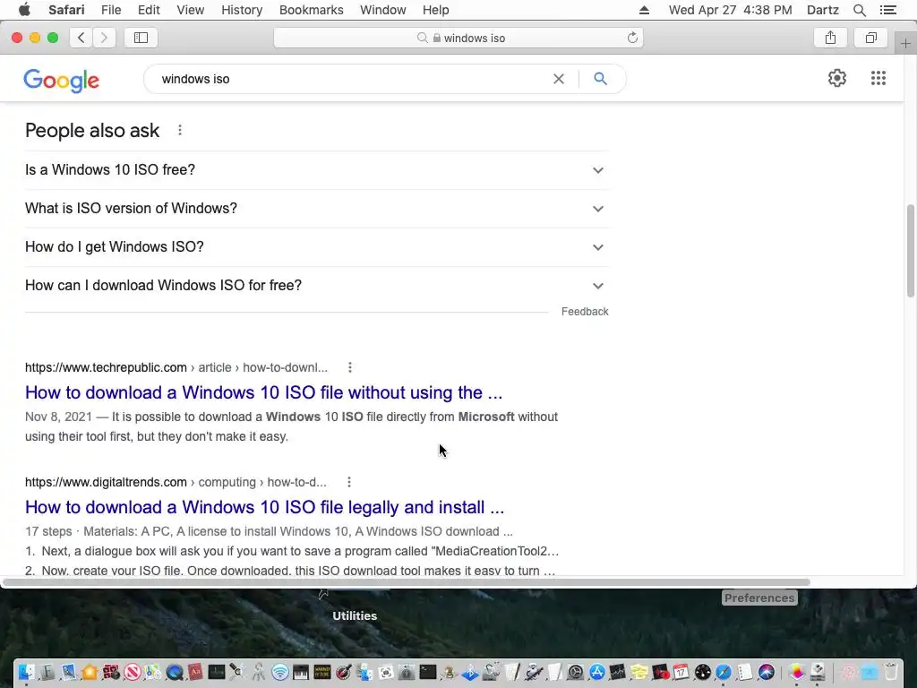Open the View menu
This screenshot has width=917, height=688.
(190, 10)
